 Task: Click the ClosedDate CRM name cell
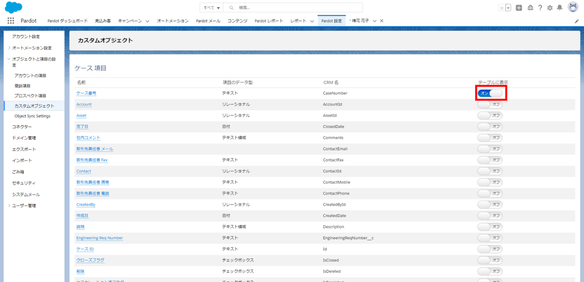pos(334,127)
